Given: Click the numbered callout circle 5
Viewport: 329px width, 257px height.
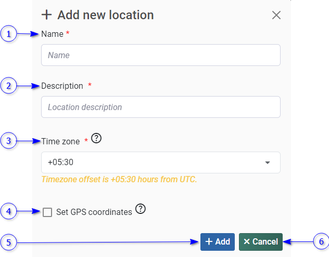Looking at the screenshot, I should tap(7, 241).
